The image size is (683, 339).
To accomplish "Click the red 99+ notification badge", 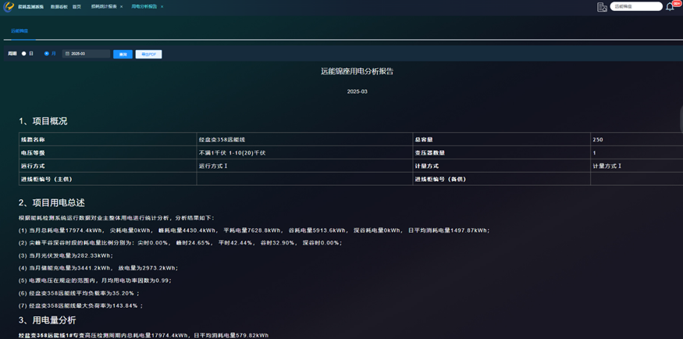I will pos(677,3).
